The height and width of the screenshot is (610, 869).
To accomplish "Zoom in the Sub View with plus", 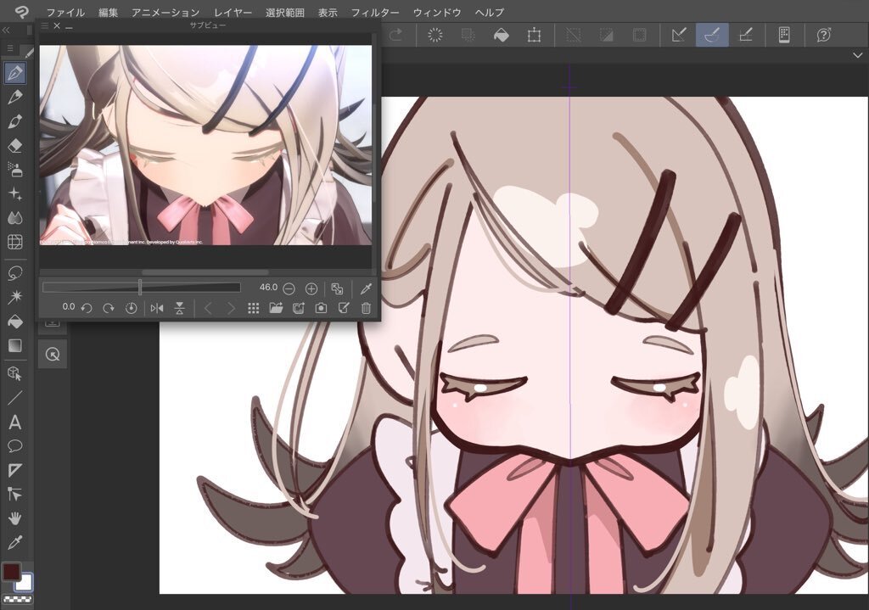I will pos(311,288).
